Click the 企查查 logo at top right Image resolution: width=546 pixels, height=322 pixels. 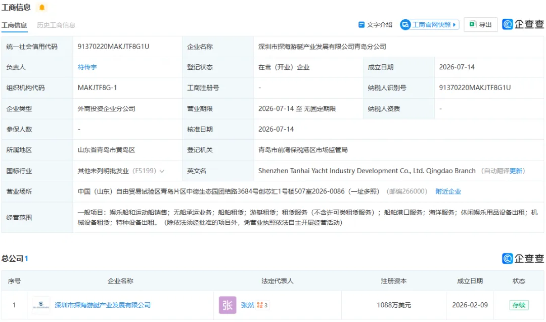click(x=523, y=24)
